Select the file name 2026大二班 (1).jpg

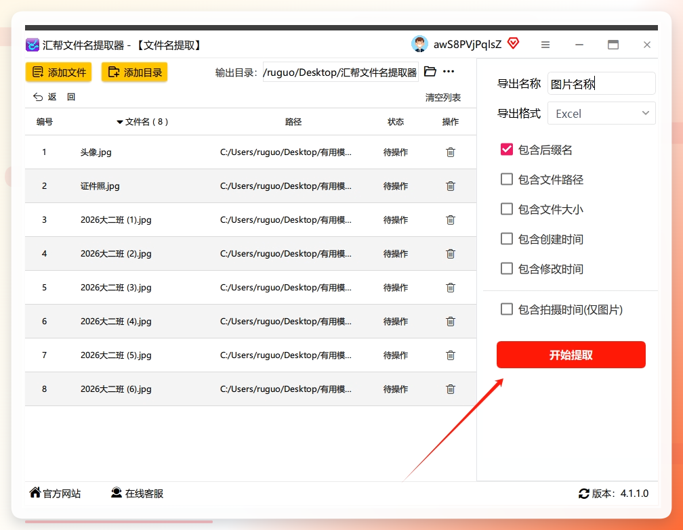116,220
